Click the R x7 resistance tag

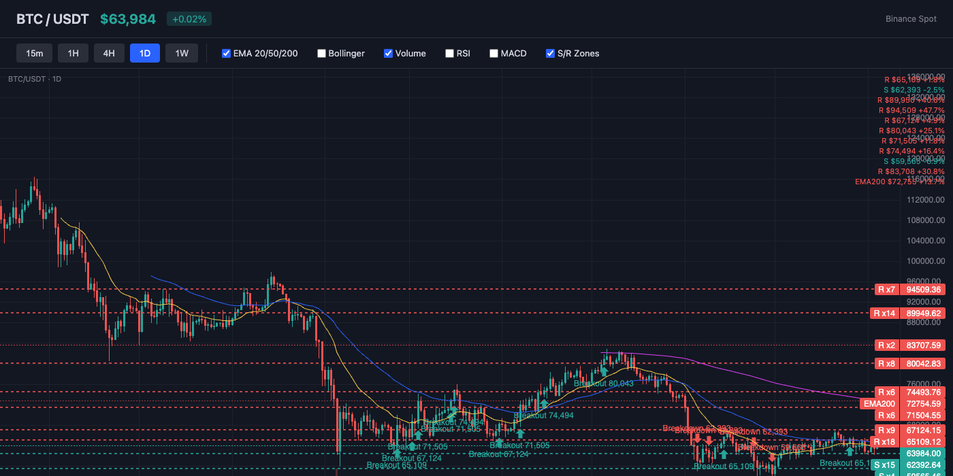(886, 290)
